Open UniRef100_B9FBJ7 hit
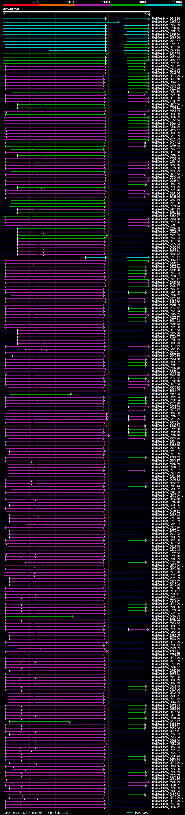 pos(166,279)
